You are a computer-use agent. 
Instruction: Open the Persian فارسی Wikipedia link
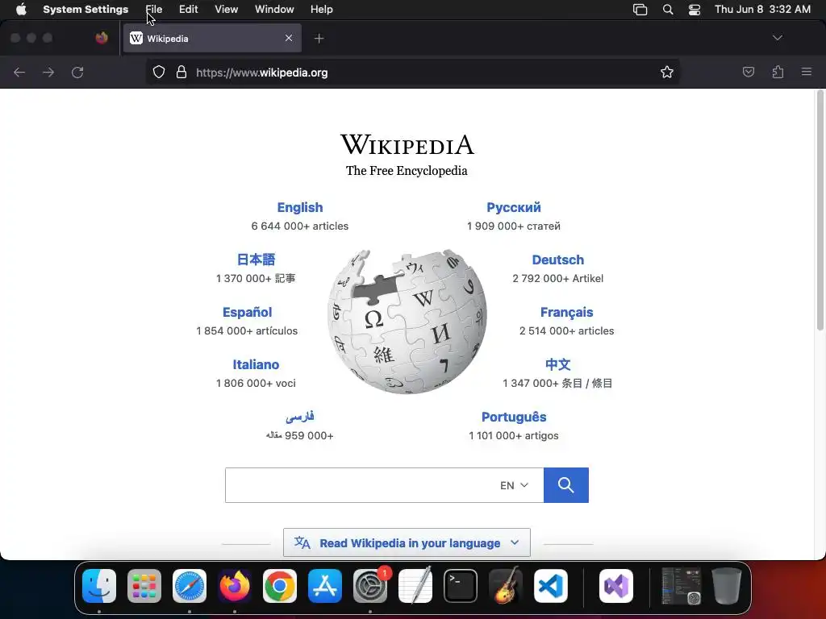[x=300, y=417]
